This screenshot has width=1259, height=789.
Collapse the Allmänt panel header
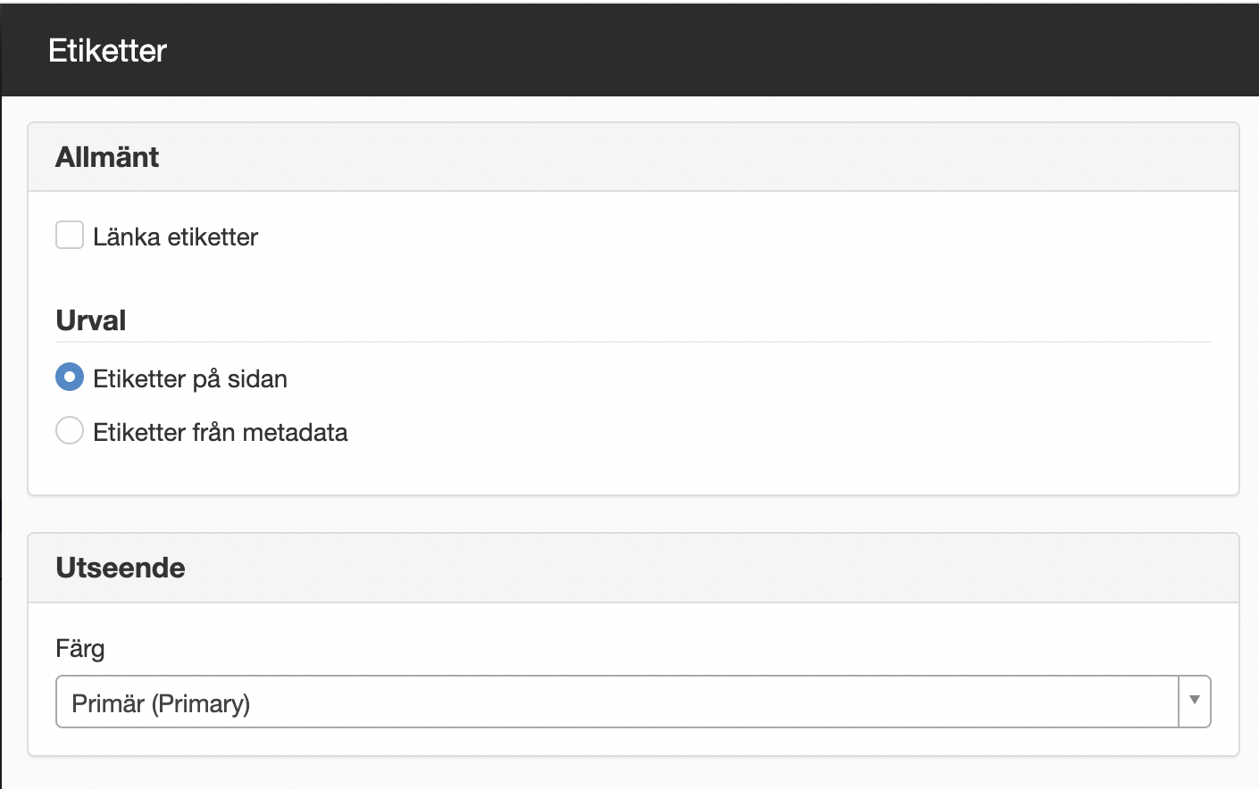pyautogui.click(x=633, y=157)
